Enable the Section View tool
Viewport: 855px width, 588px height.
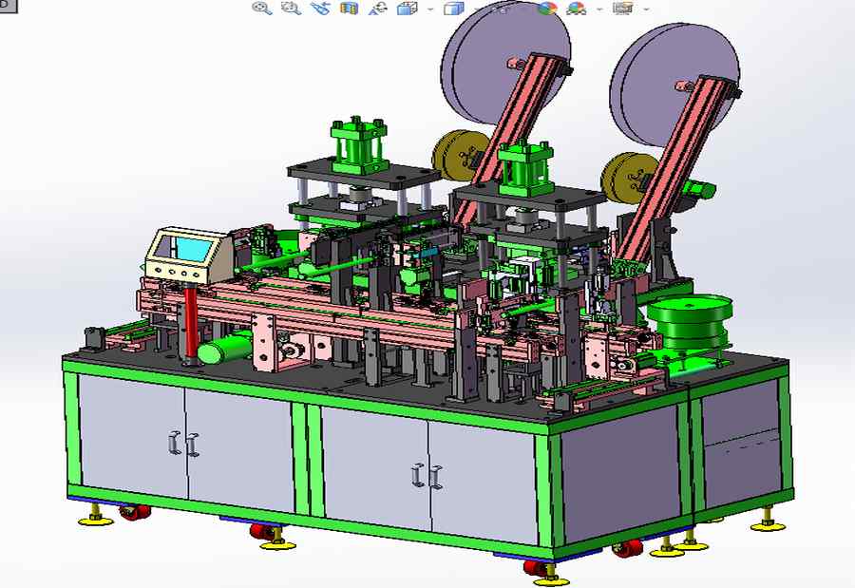click(x=349, y=9)
